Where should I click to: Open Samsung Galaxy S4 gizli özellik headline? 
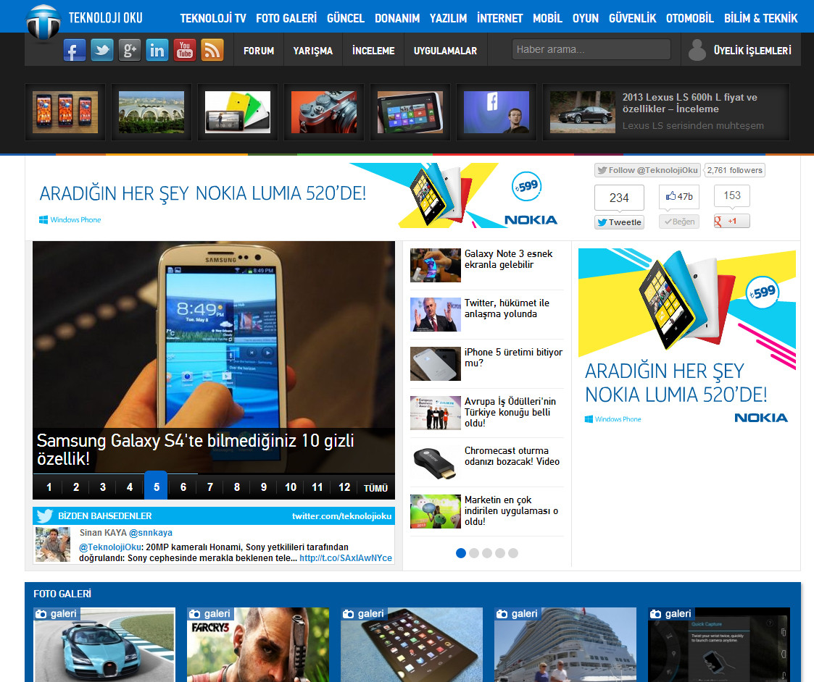pyautogui.click(x=195, y=449)
